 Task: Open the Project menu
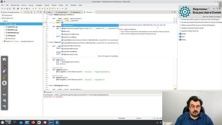54,5
